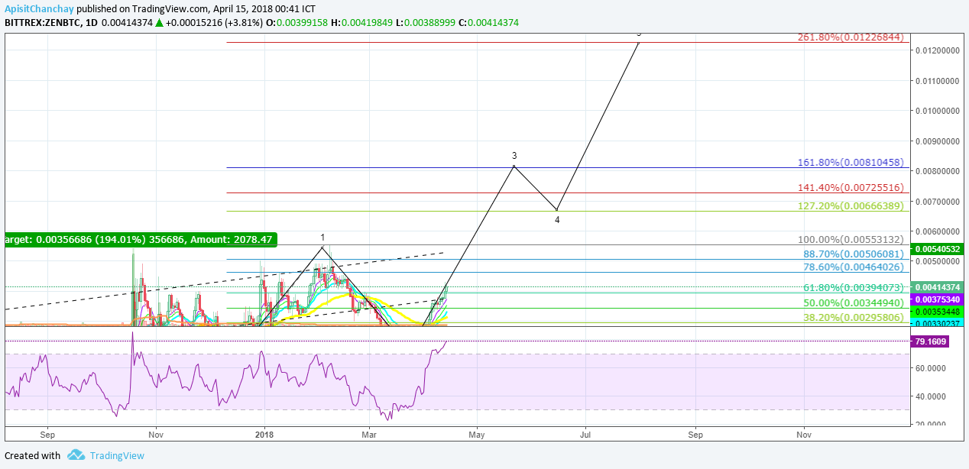Click the 0.00800000 price axis label
The width and height of the screenshot is (969, 469).
pyautogui.click(x=937, y=171)
